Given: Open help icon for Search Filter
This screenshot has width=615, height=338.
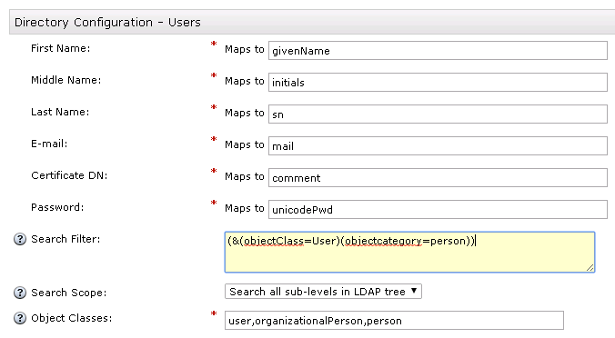Looking at the screenshot, I should coord(20,239).
